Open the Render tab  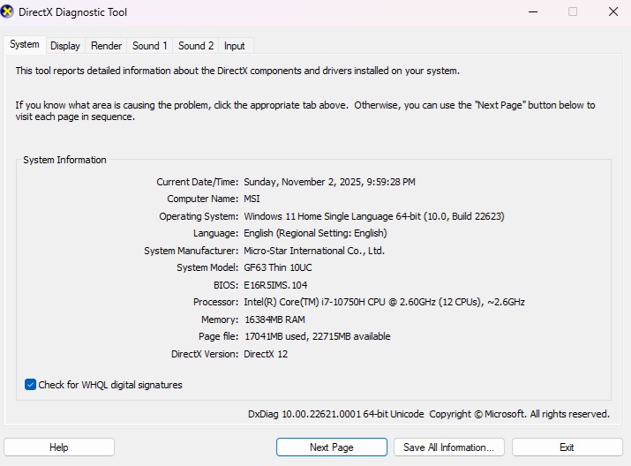[106, 46]
